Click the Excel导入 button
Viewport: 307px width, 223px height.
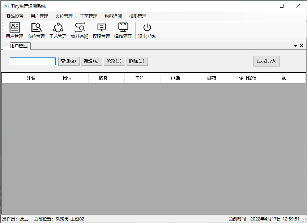267,61
